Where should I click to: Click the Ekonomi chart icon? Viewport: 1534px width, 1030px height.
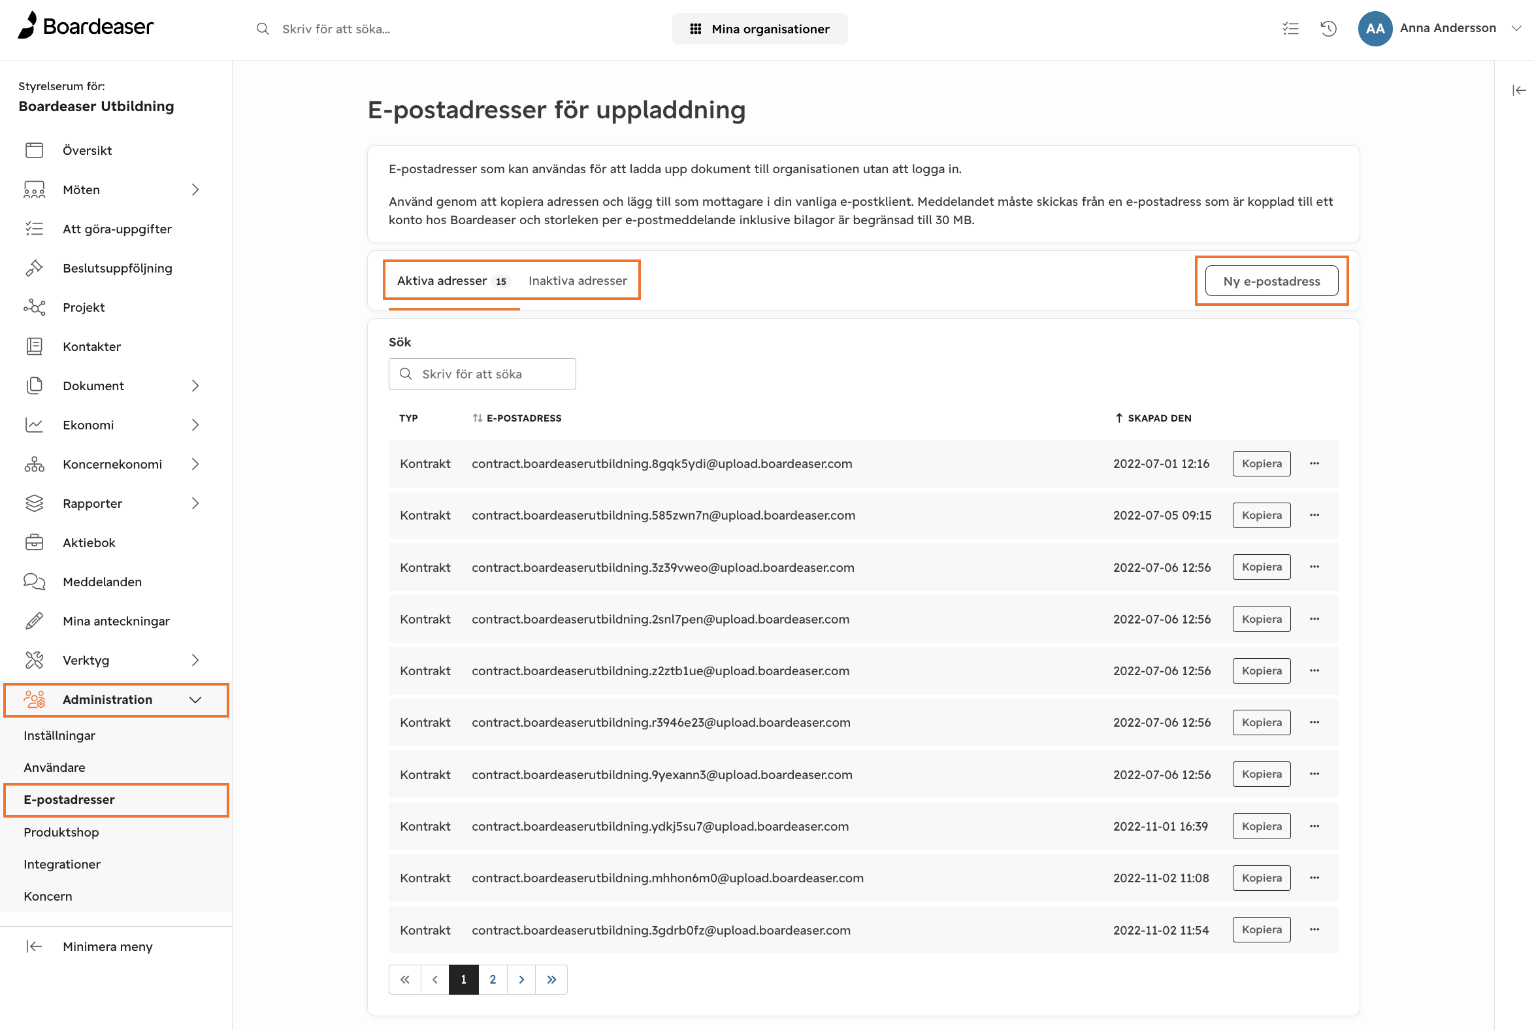34,425
